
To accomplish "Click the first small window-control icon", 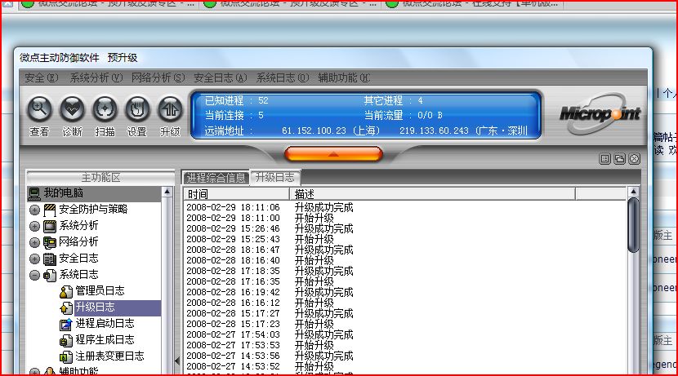I will (x=604, y=159).
